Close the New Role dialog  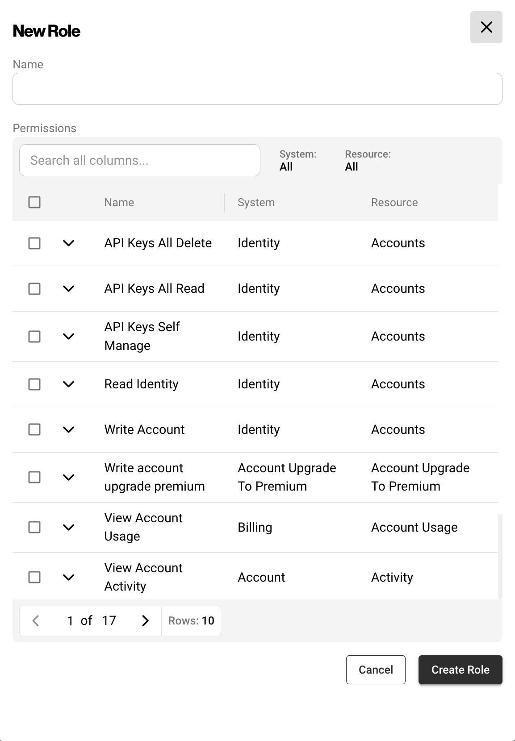(x=486, y=27)
